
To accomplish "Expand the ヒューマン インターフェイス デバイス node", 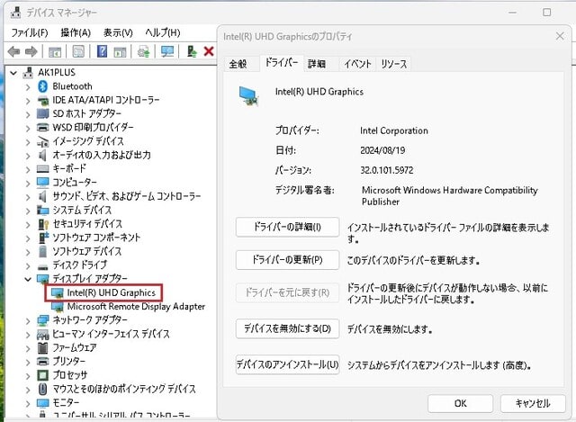I will click(x=28, y=334).
